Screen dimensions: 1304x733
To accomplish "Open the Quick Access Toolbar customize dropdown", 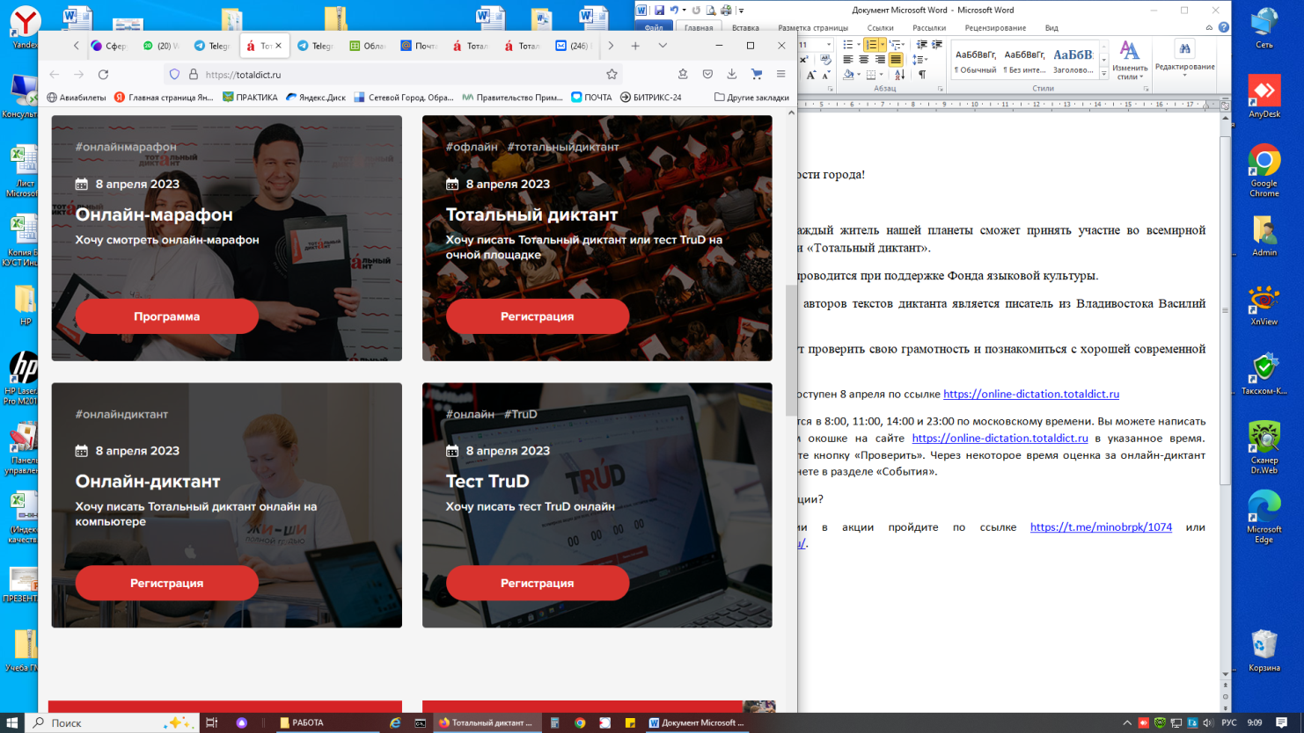I will point(742,11).
